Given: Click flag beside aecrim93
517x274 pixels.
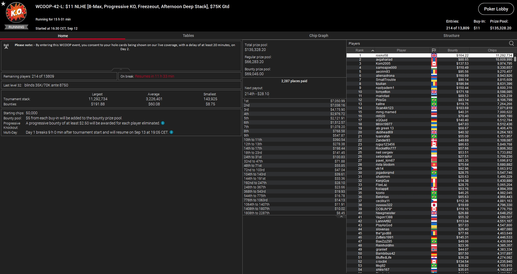Looking at the screenshot, I should 434,72.
